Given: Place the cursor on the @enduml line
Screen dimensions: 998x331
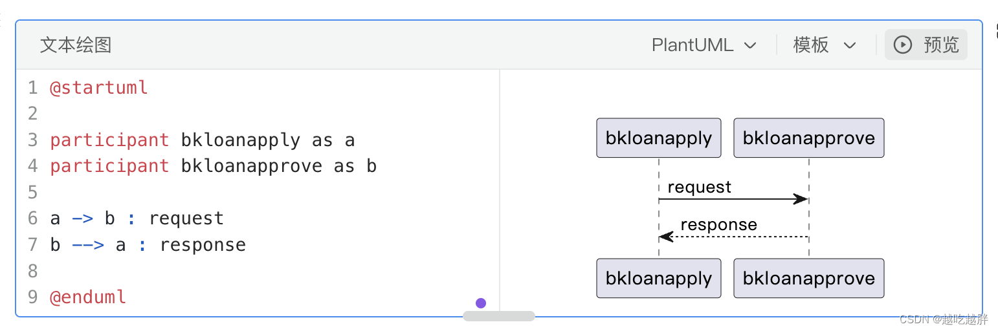Looking at the screenshot, I should click(x=88, y=297).
